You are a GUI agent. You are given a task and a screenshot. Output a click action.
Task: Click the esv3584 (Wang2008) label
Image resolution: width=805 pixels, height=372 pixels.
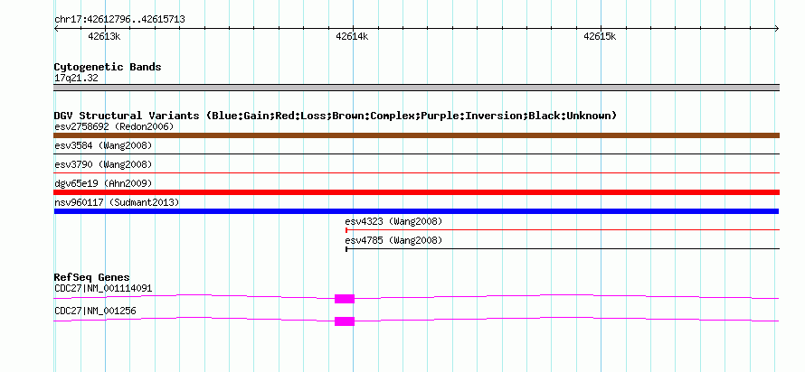(103, 145)
